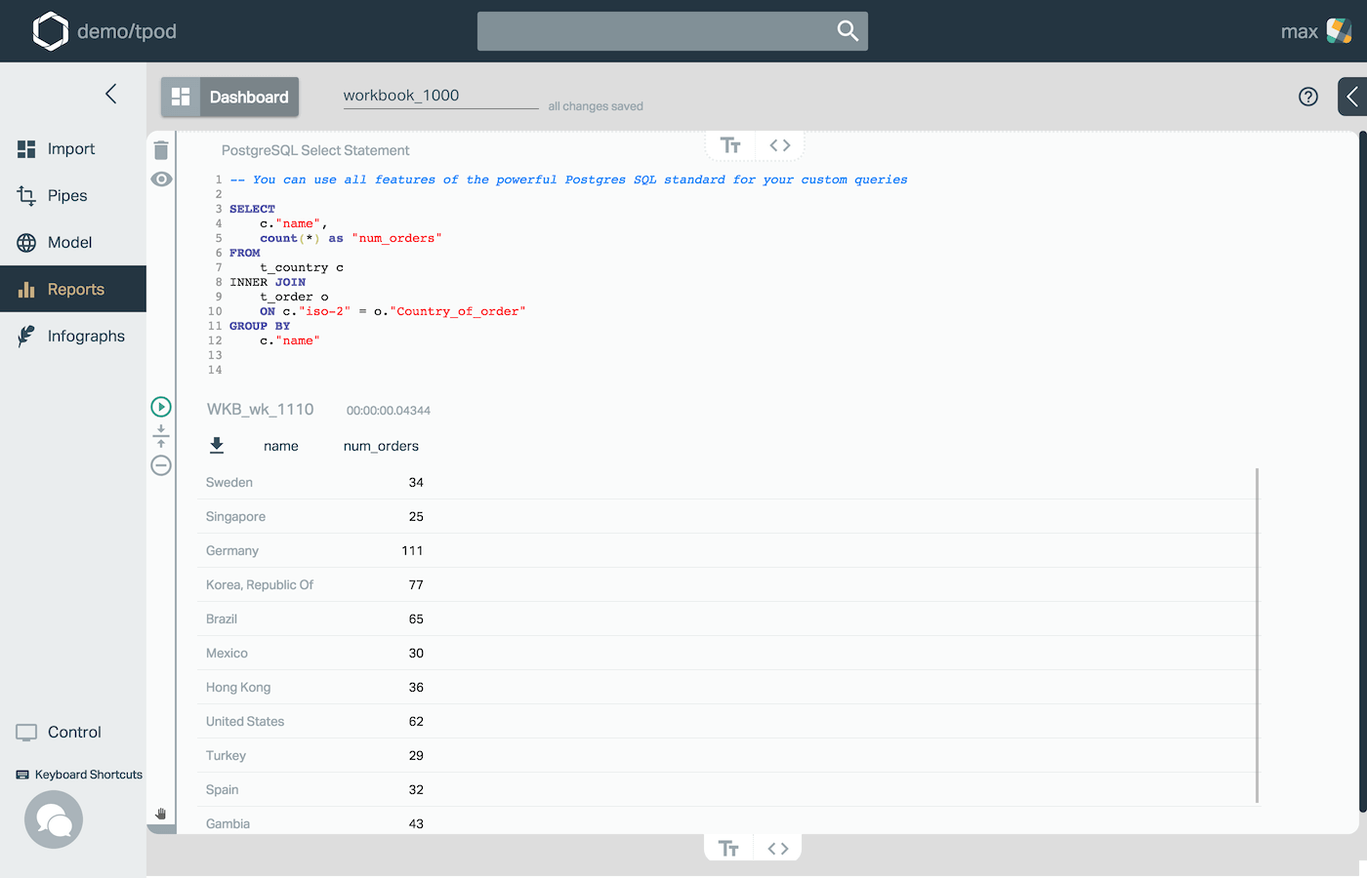1367x878 pixels.
Task: Open the Infographs section
Action: [x=84, y=336]
